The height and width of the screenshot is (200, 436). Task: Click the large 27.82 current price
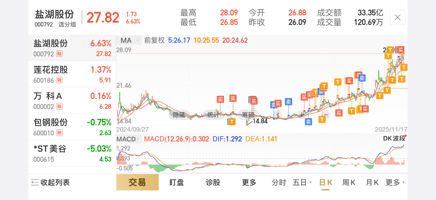pyautogui.click(x=103, y=18)
